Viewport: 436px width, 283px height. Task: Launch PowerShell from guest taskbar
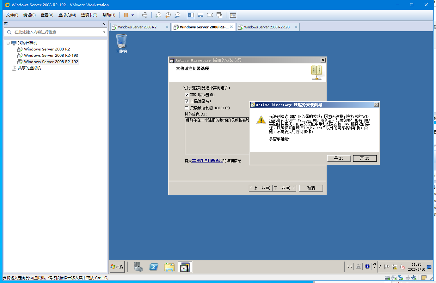[x=154, y=267]
